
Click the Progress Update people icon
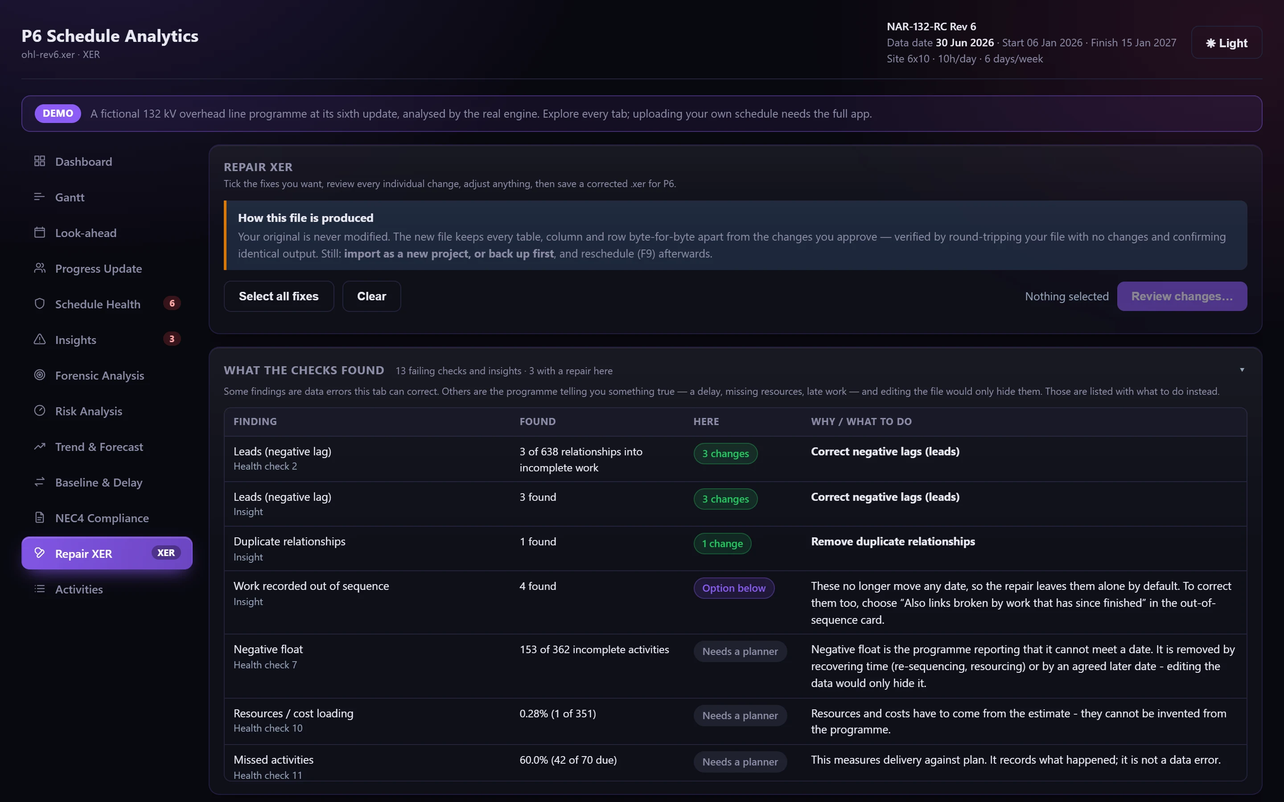click(39, 268)
